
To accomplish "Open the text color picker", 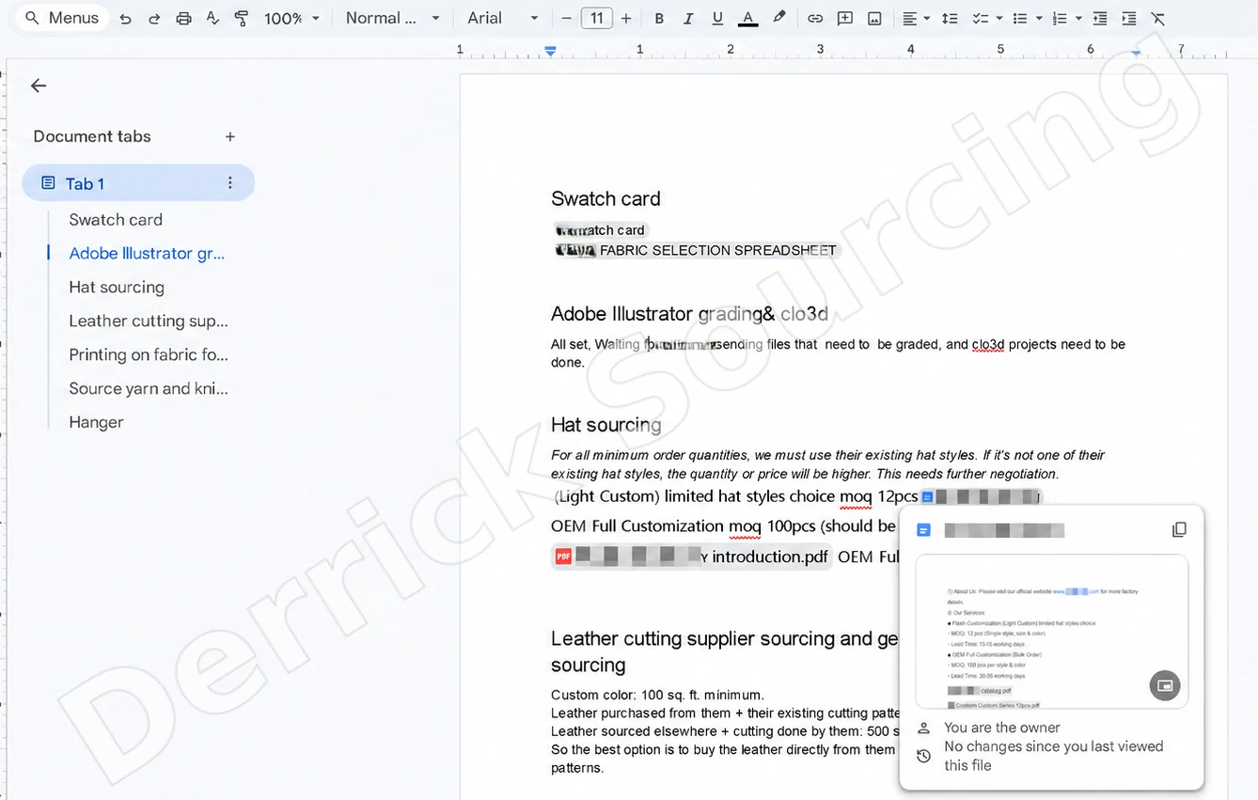I will click(748, 19).
